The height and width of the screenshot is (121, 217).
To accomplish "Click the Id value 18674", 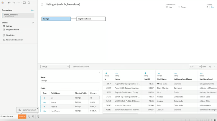I will [109, 84].
